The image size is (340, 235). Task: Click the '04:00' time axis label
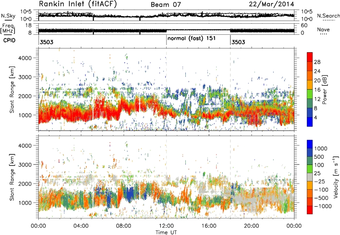click(81, 226)
